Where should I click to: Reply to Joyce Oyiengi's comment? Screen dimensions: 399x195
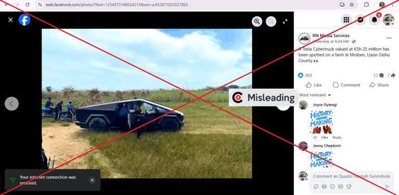(x=337, y=137)
